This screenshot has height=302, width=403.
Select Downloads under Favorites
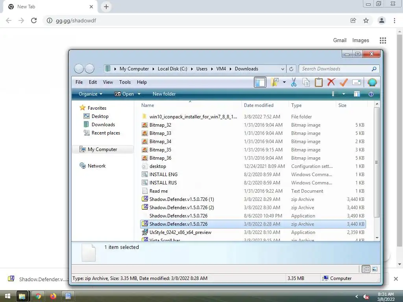click(103, 125)
